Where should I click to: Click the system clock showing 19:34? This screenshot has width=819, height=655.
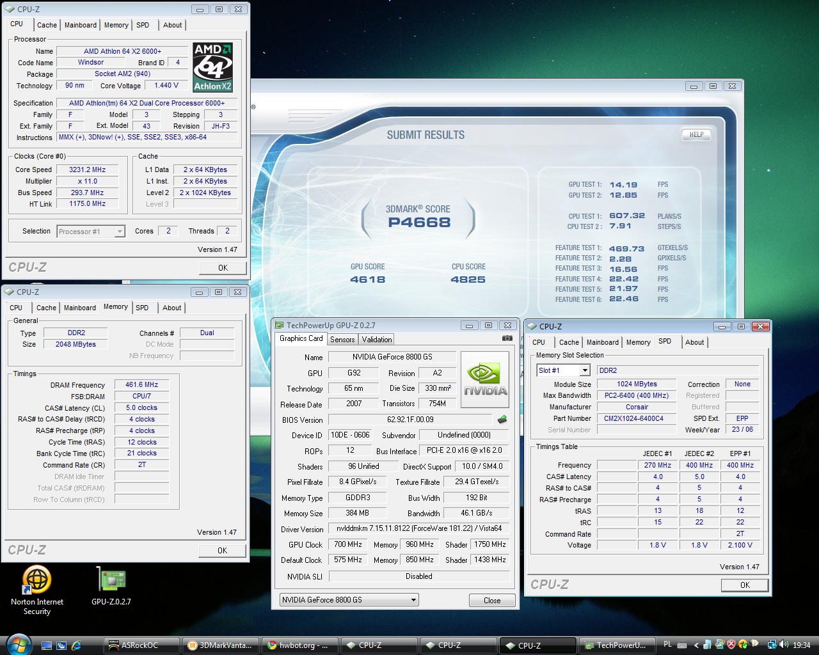[801, 645]
